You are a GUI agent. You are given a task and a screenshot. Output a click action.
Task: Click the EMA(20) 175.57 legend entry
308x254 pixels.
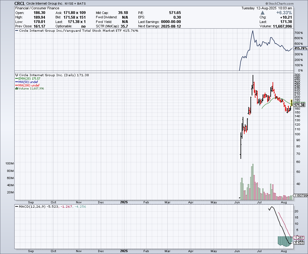point(29,79)
